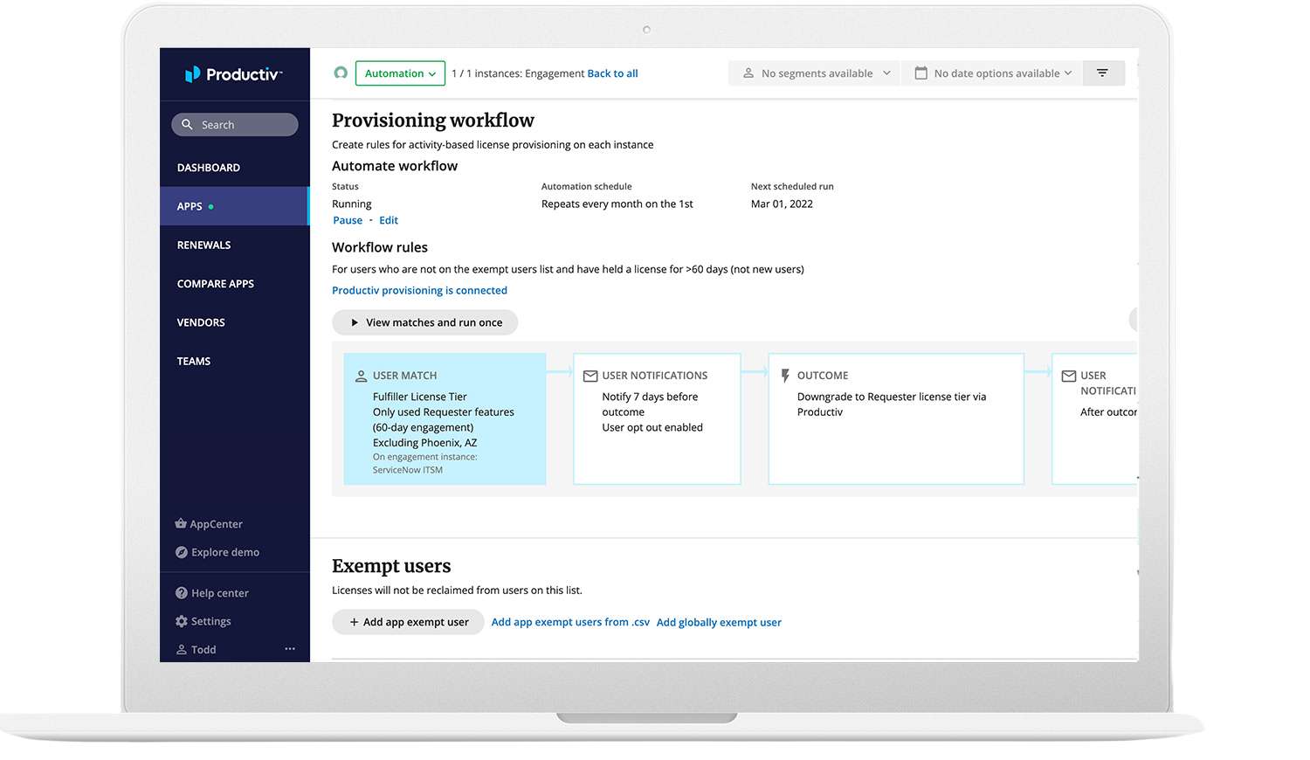
Task: Click Mar 01, 2022 next run date
Action: click(782, 204)
